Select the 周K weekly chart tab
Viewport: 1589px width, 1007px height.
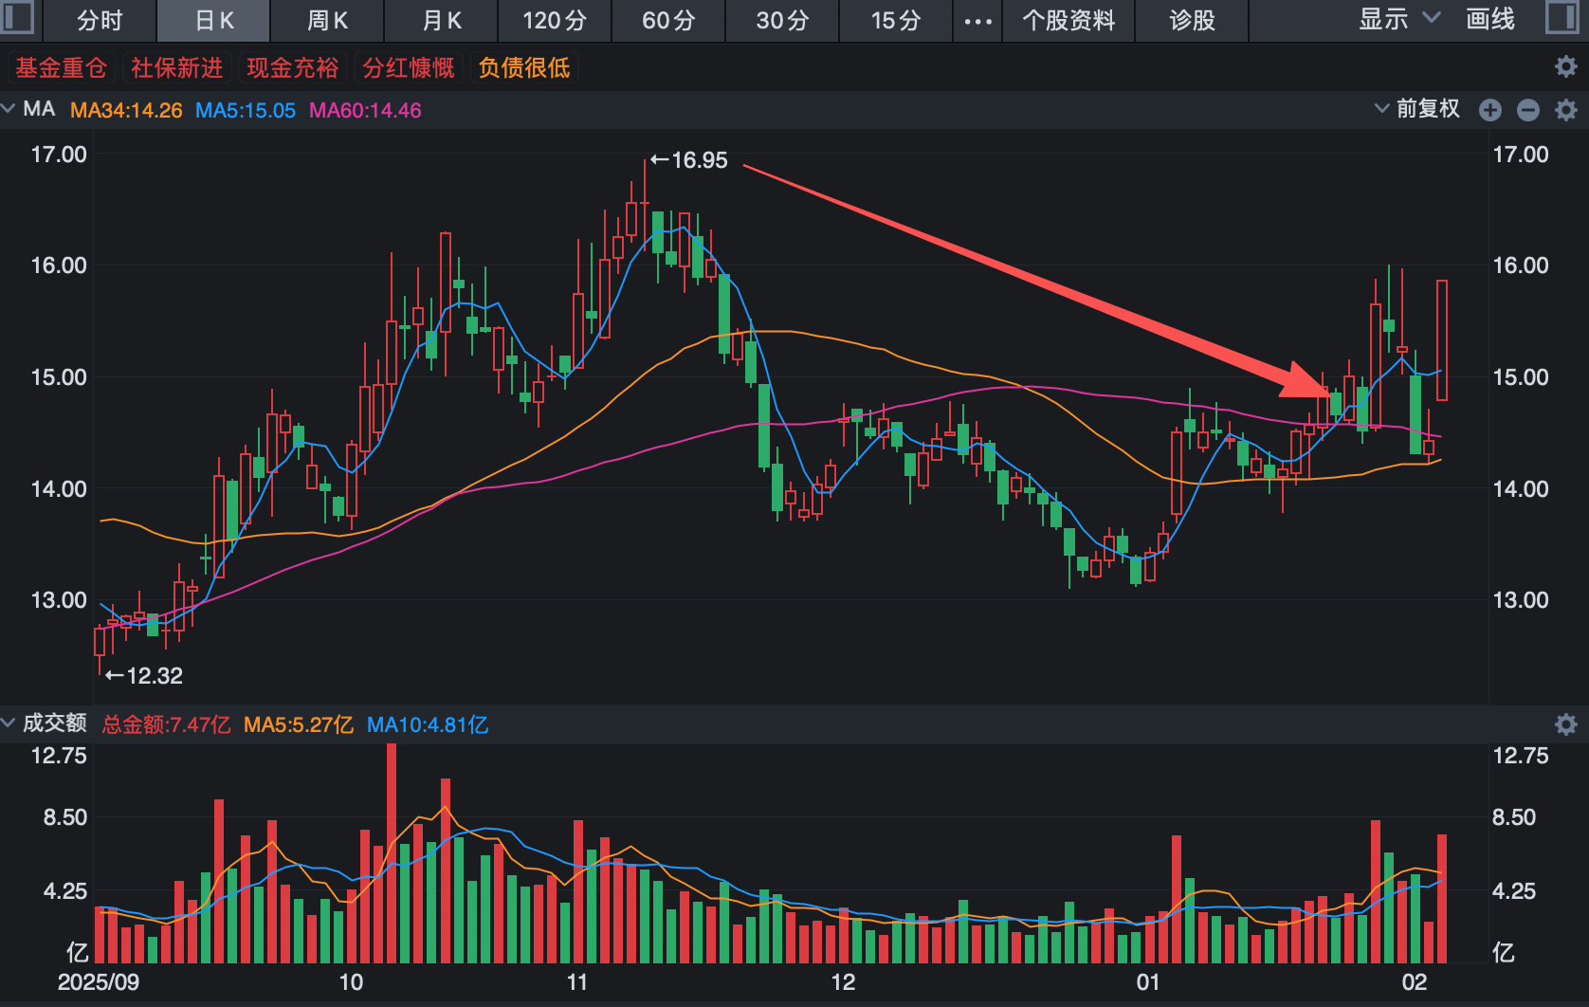[327, 20]
